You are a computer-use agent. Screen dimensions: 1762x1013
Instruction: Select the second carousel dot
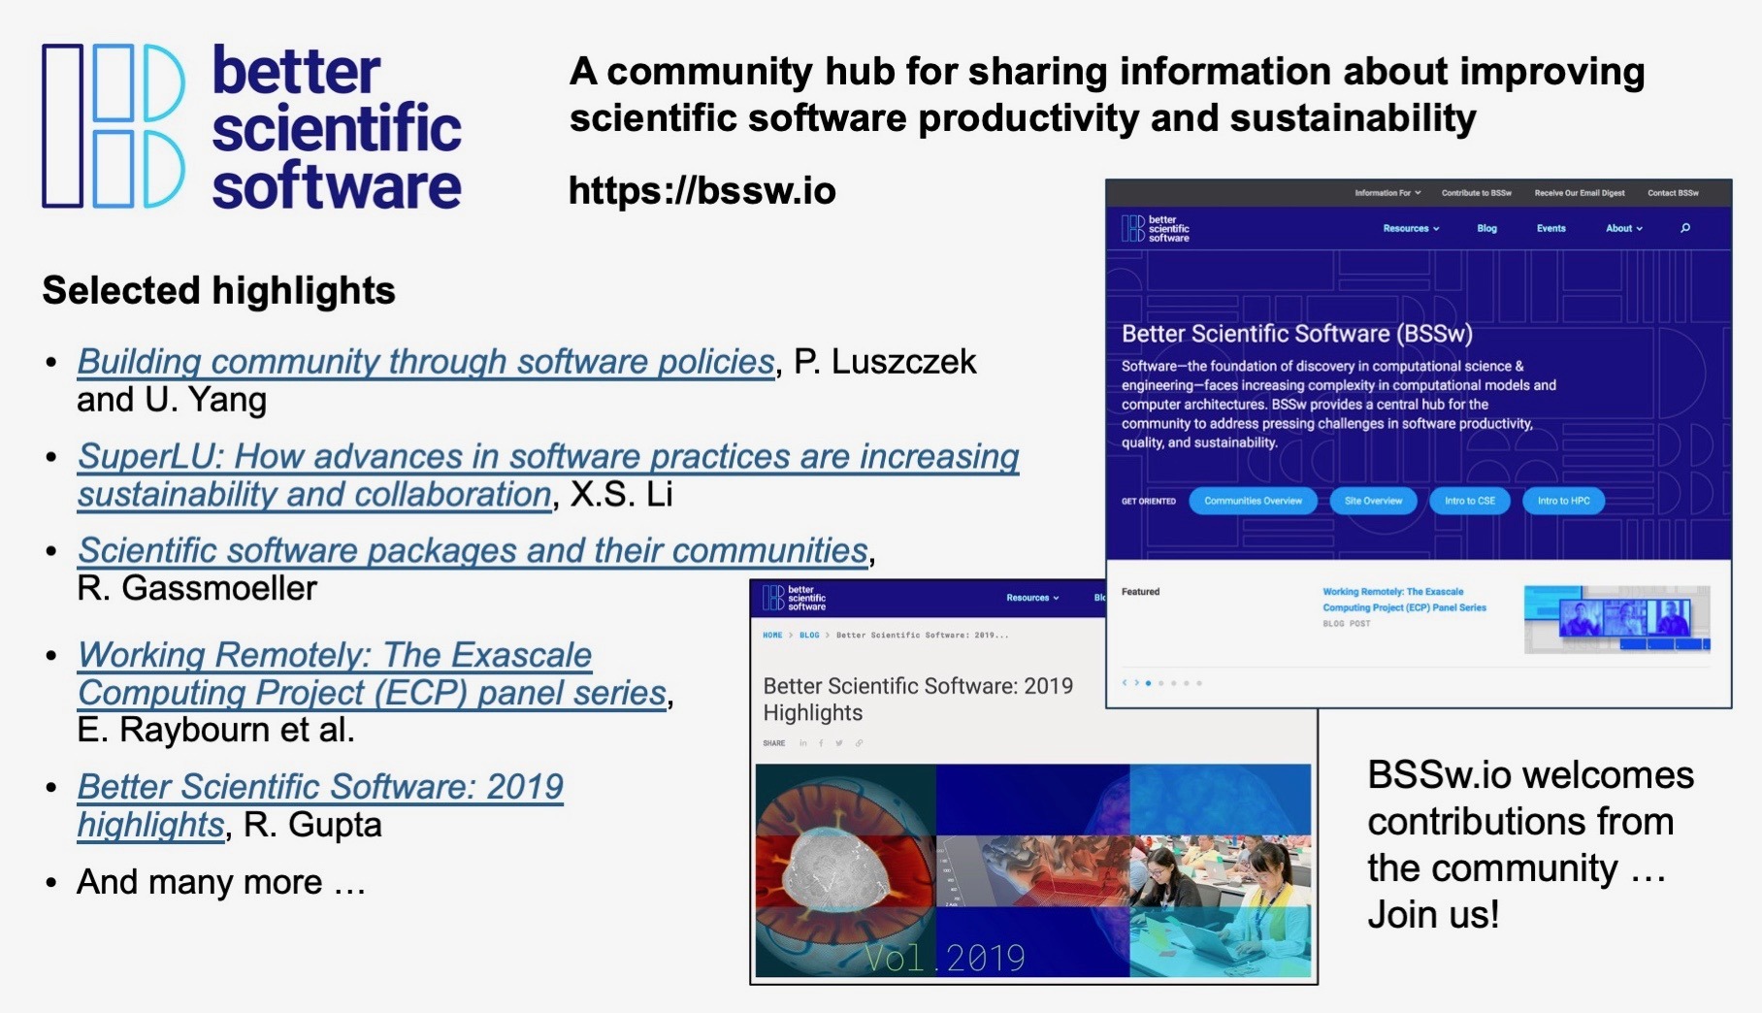click(1161, 683)
